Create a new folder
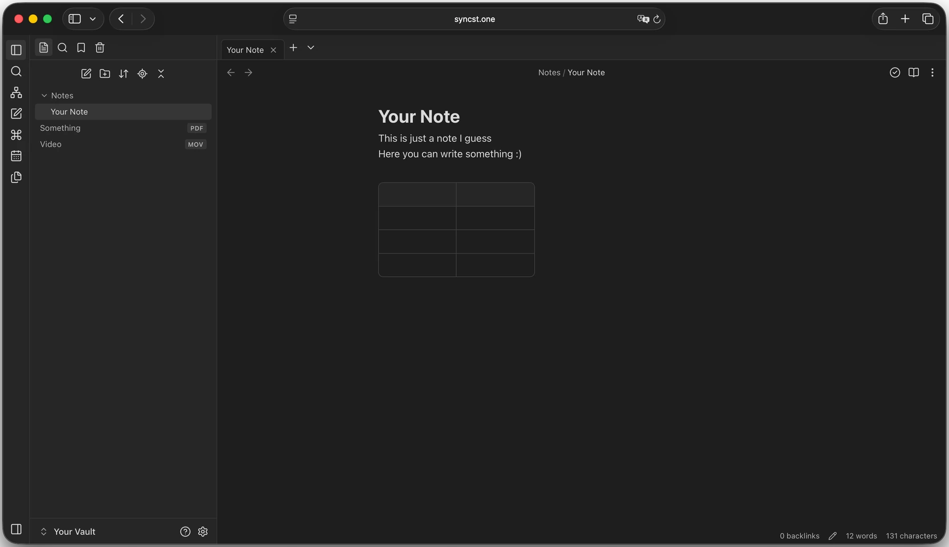 (105, 74)
